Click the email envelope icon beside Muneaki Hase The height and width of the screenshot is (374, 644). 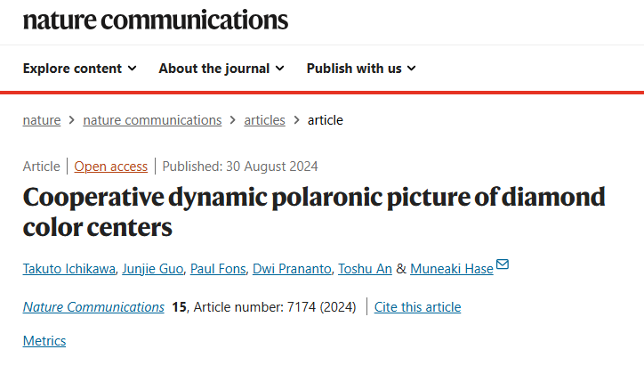pyautogui.click(x=503, y=264)
